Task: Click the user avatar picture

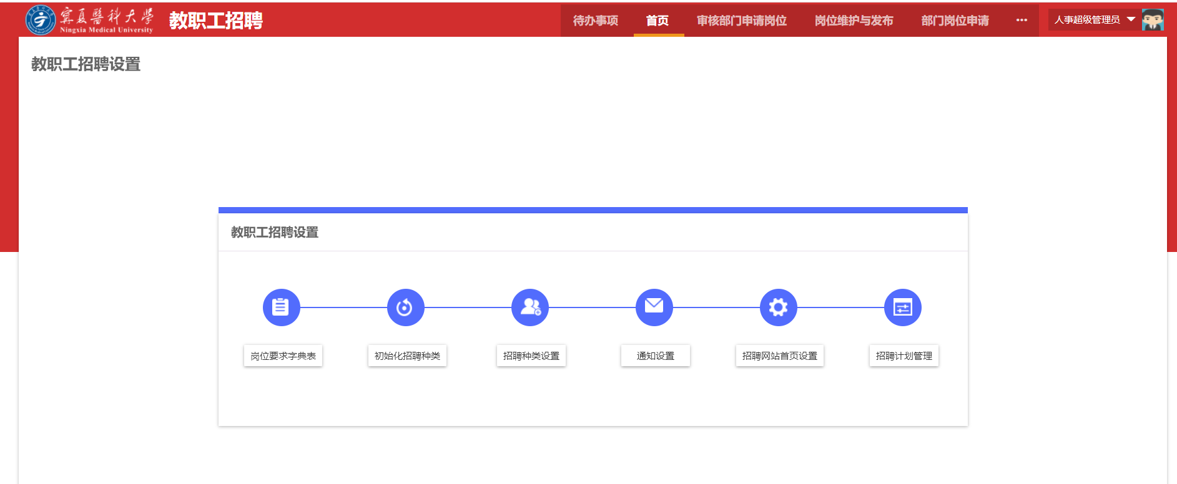Action: click(x=1153, y=20)
